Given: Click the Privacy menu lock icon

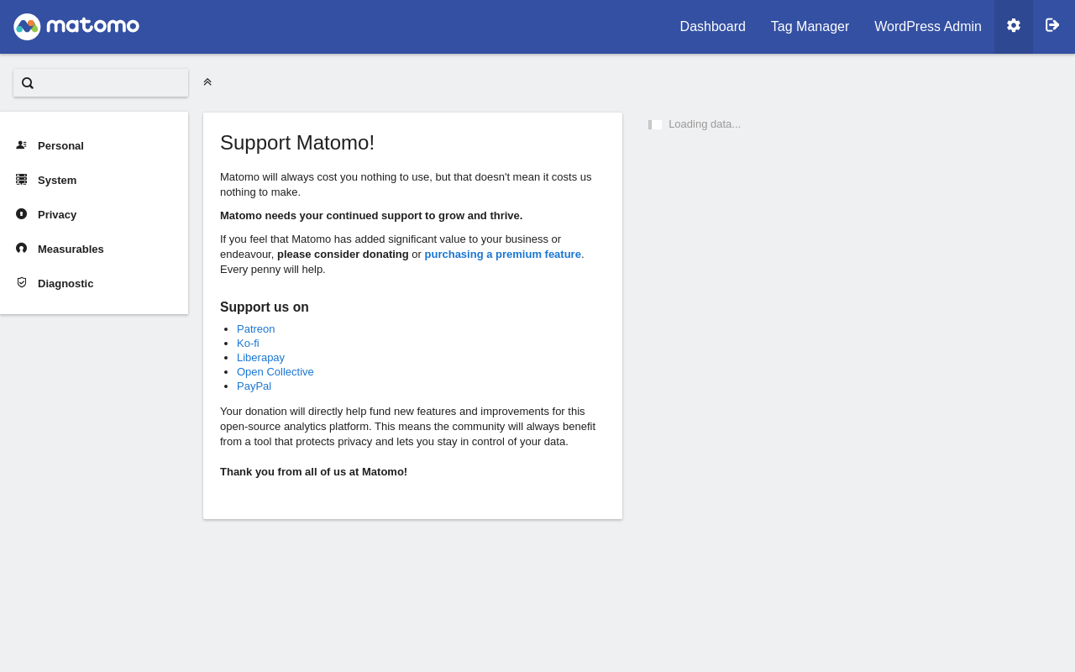Looking at the screenshot, I should click(21, 214).
